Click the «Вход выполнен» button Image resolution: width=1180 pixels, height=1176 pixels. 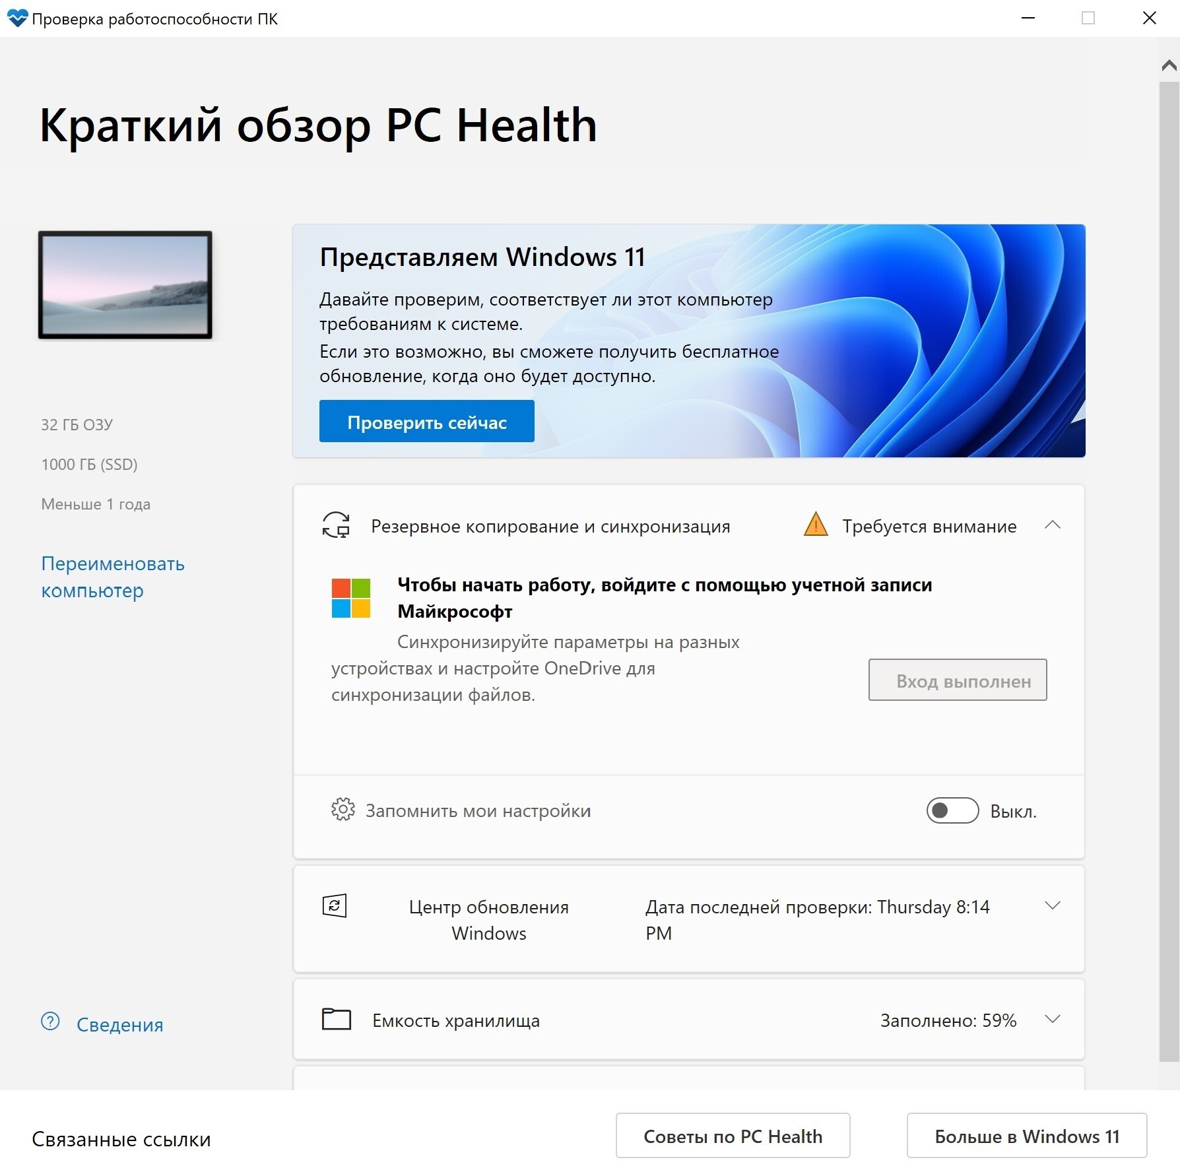click(x=957, y=680)
